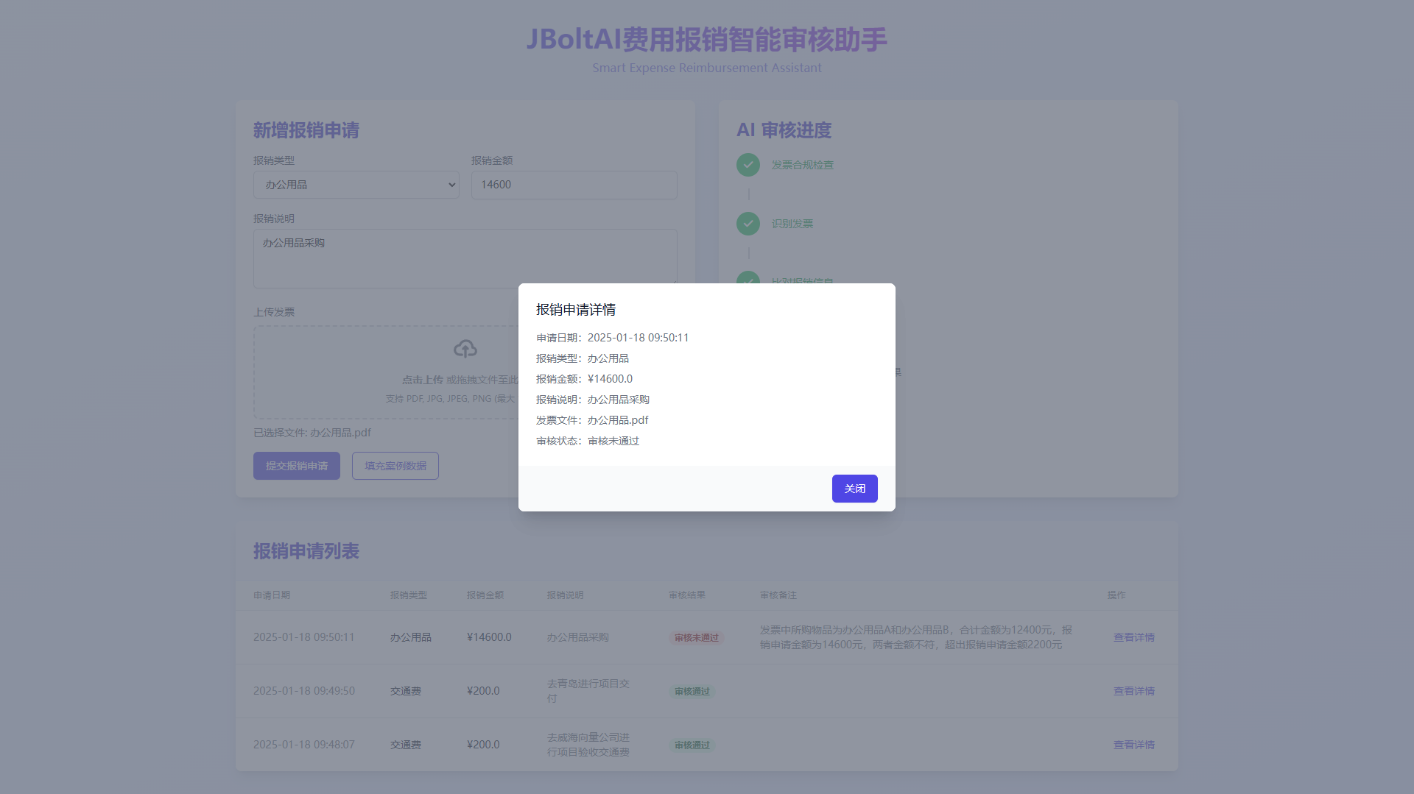Click the 识别发票 step label
The width and height of the screenshot is (1414, 794).
(792, 224)
